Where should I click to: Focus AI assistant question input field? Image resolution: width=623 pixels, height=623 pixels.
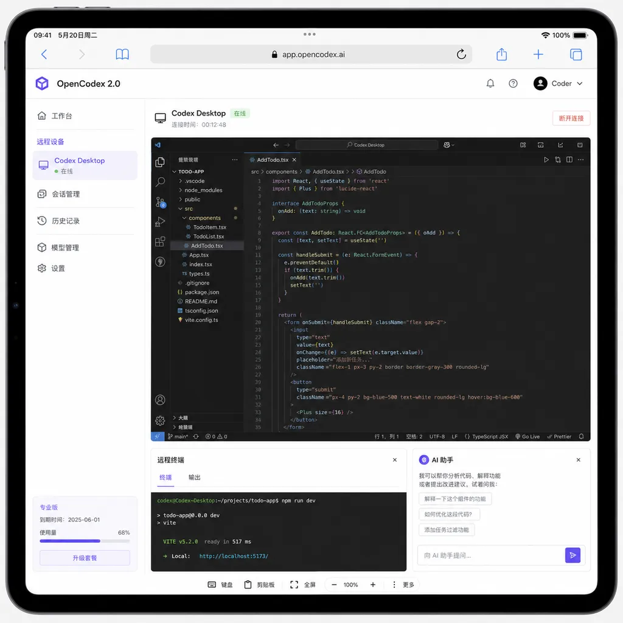(x=491, y=555)
